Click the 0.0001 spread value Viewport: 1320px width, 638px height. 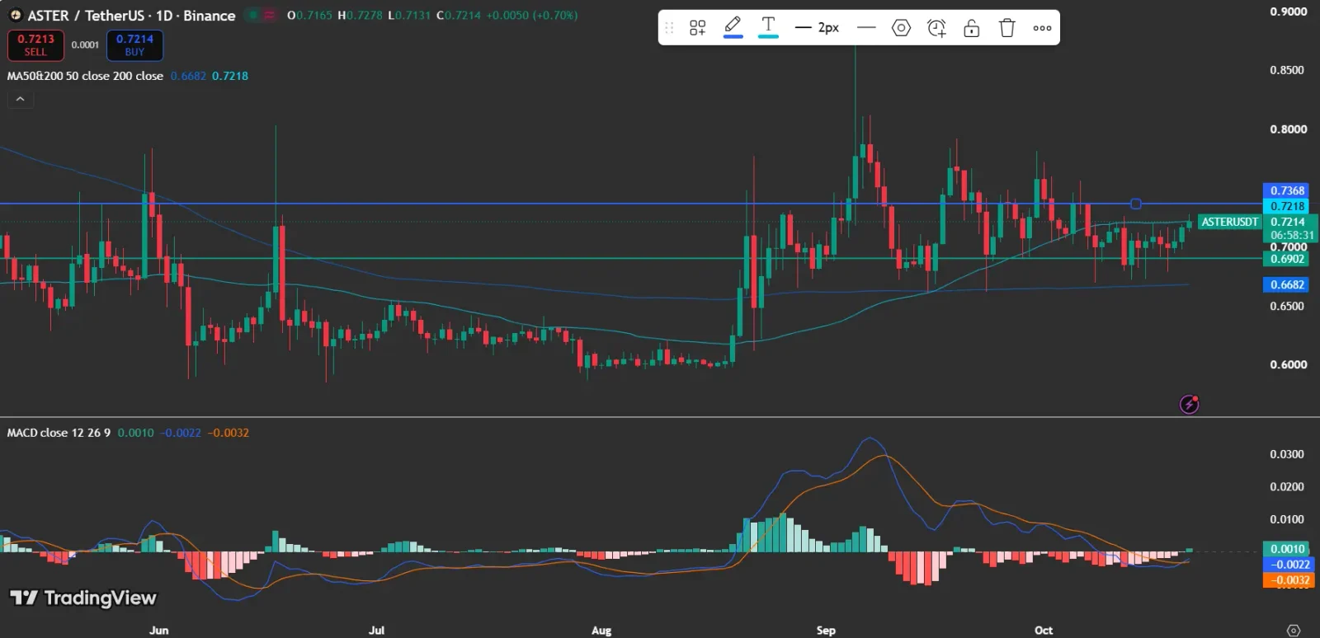[85, 45]
